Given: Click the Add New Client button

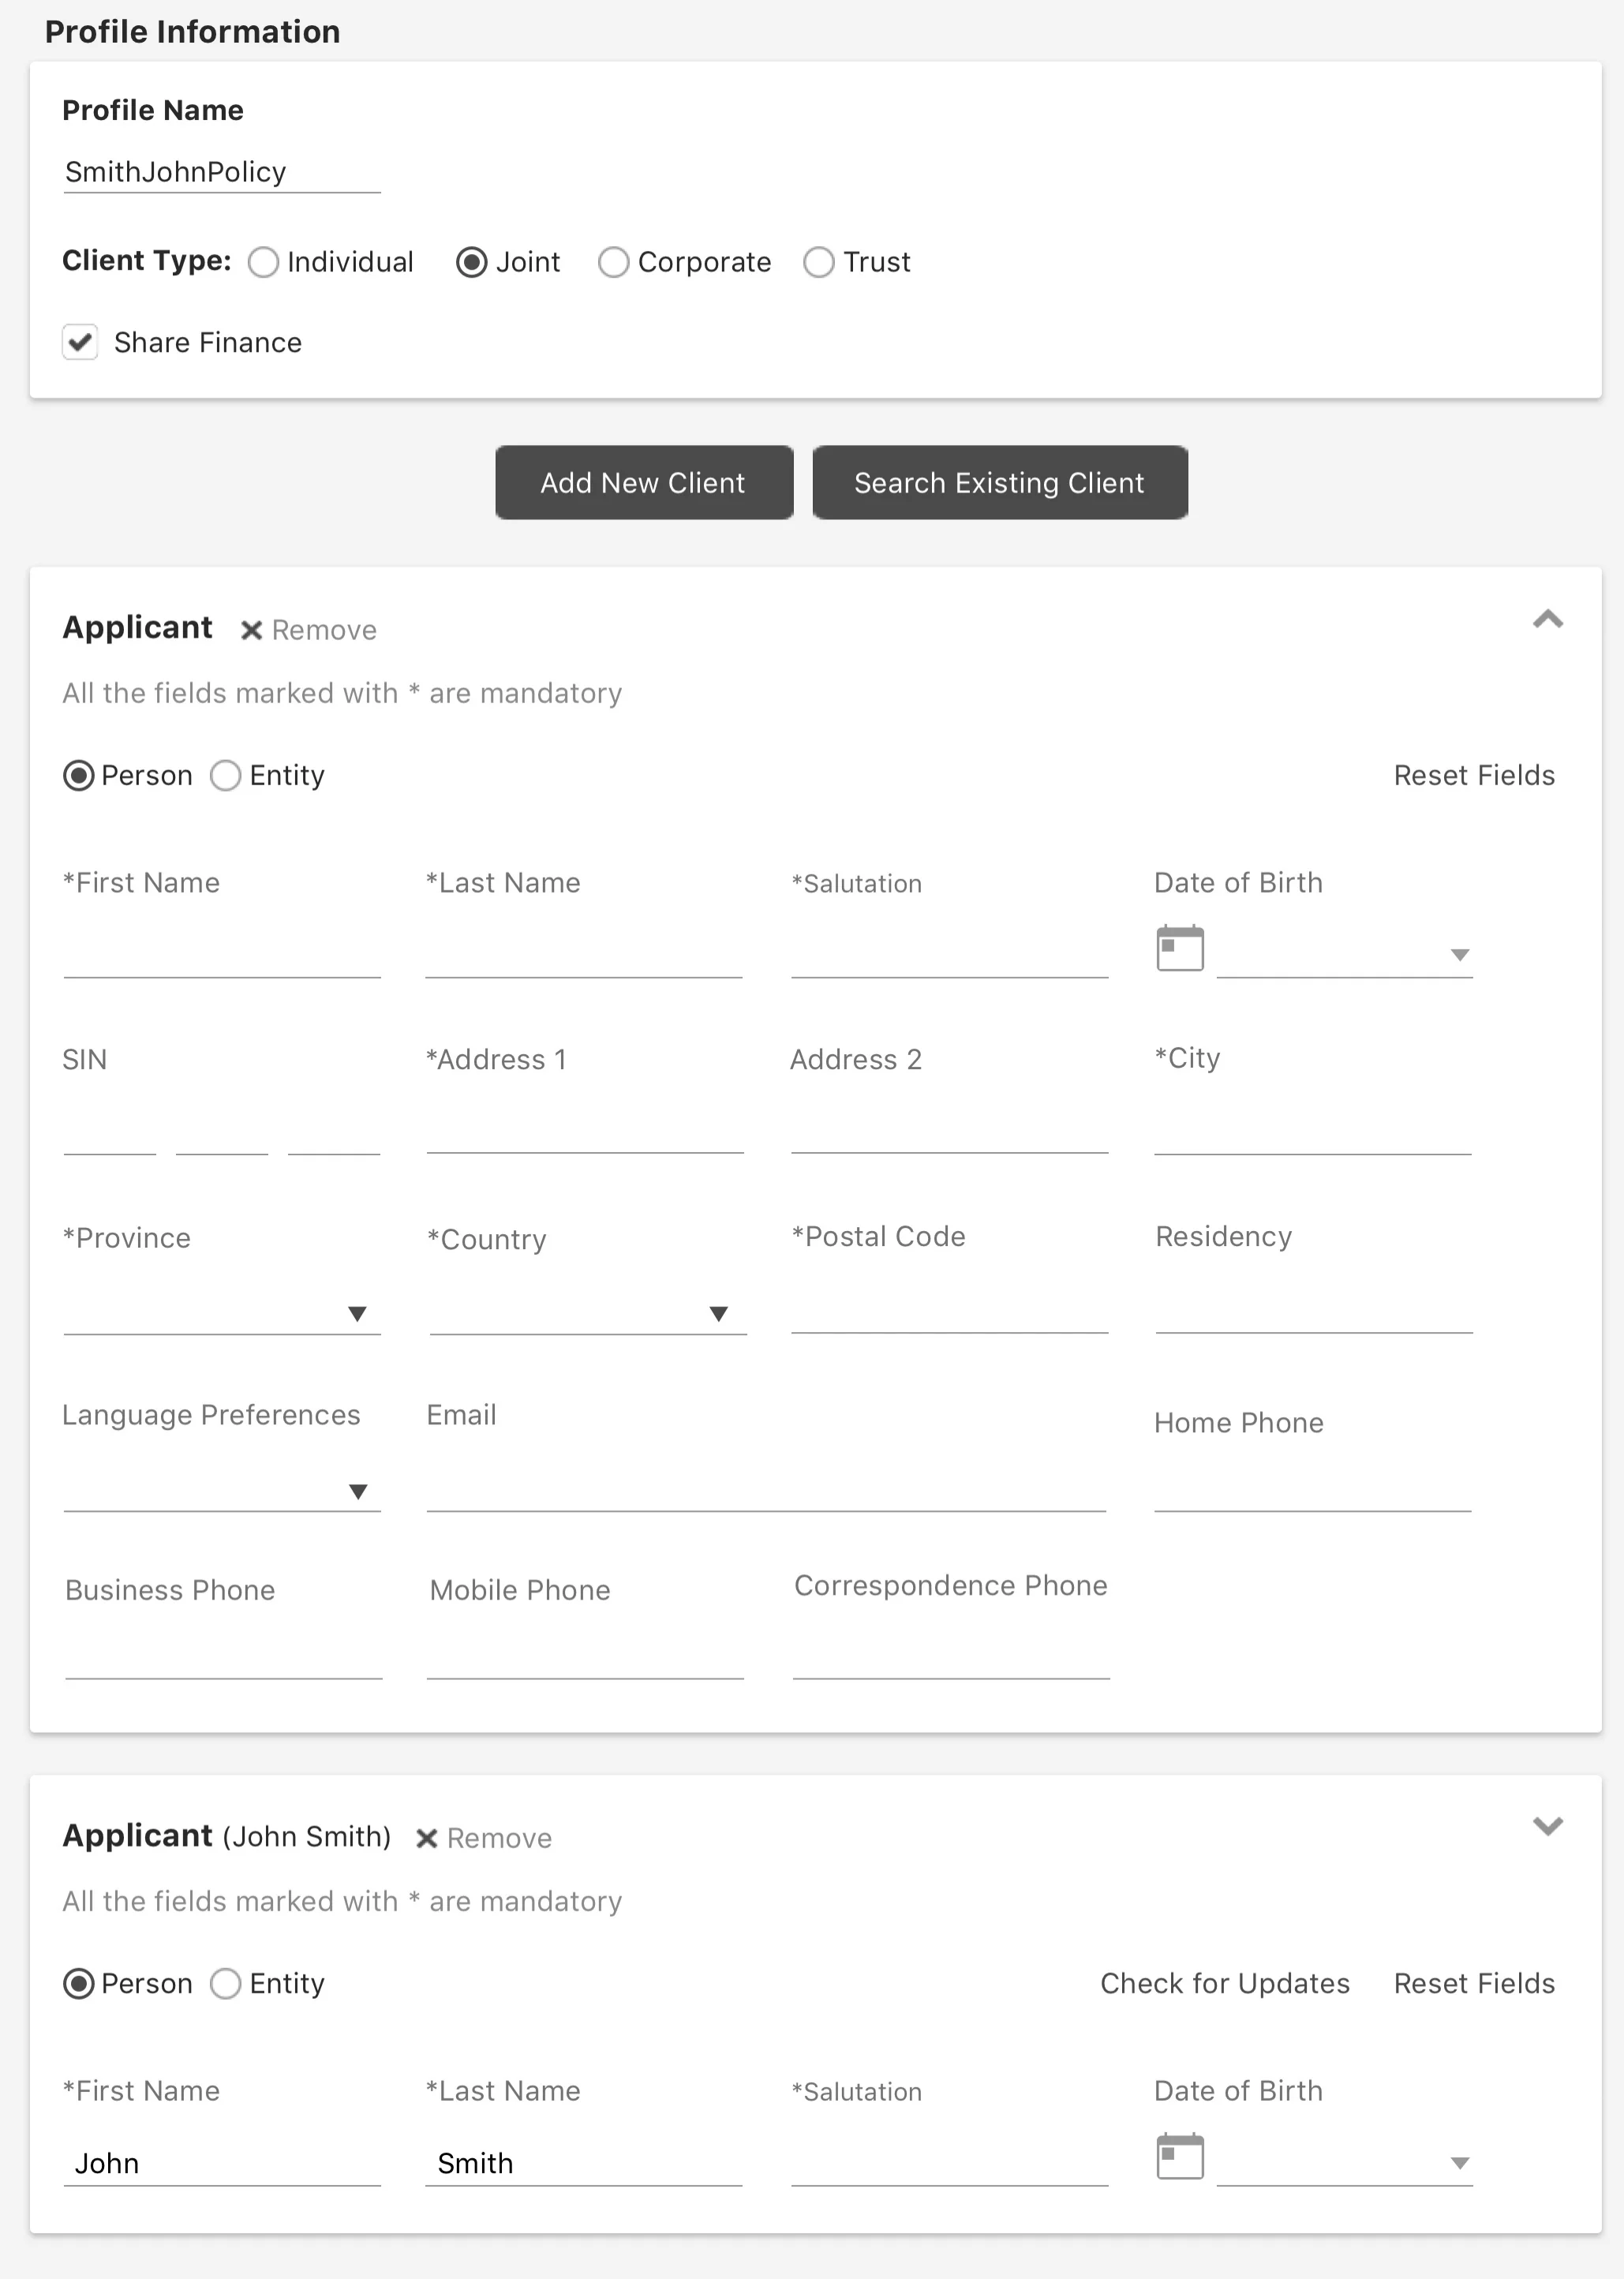Looking at the screenshot, I should [643, 482].
